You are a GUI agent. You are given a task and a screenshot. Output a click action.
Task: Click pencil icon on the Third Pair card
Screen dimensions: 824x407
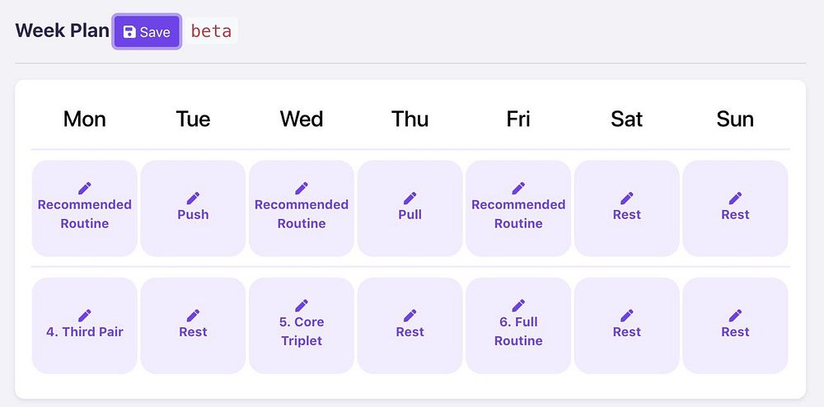[x=85, y=316]
